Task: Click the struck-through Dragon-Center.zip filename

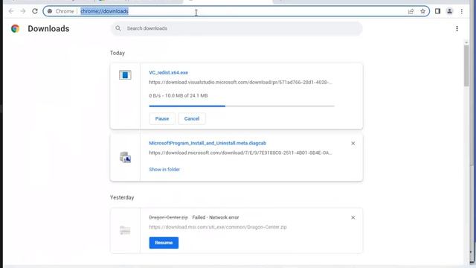Action: (x=169, y=217)
